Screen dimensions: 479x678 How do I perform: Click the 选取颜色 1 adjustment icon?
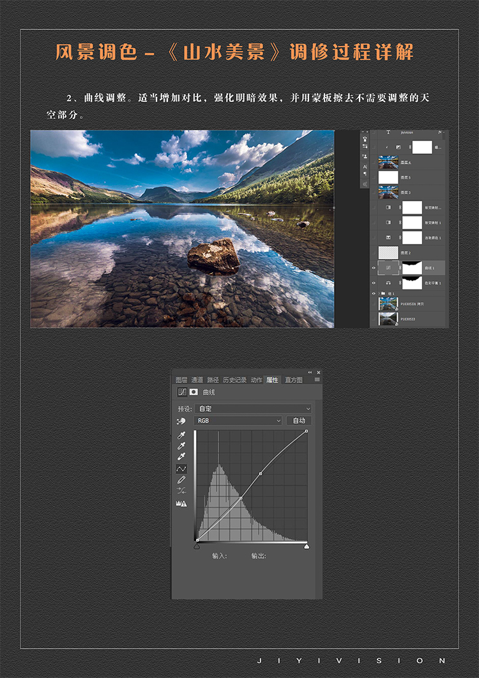[388, 238]
